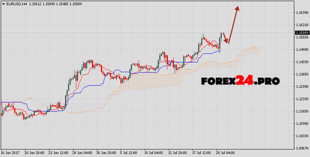The width and height of the screenshot is (310, 157).
Task: Click the 23 Jun 12:00 time label
Action: (x=58, y=153)
